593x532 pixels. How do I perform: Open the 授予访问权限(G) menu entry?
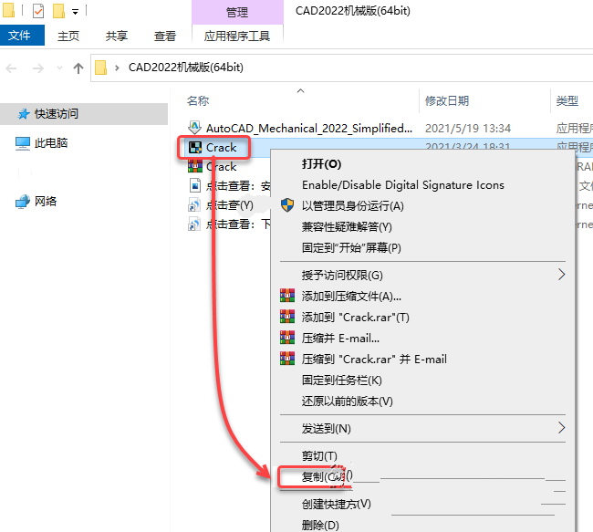tap(342, 275)
